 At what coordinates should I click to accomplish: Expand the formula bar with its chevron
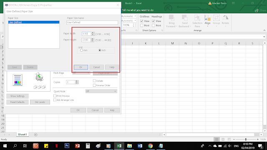(264, 37)
